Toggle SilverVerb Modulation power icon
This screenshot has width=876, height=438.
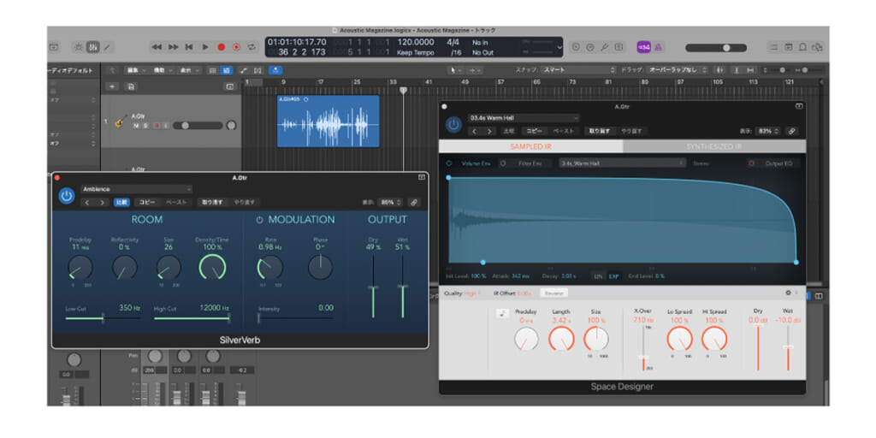click(x=259, y=220)
